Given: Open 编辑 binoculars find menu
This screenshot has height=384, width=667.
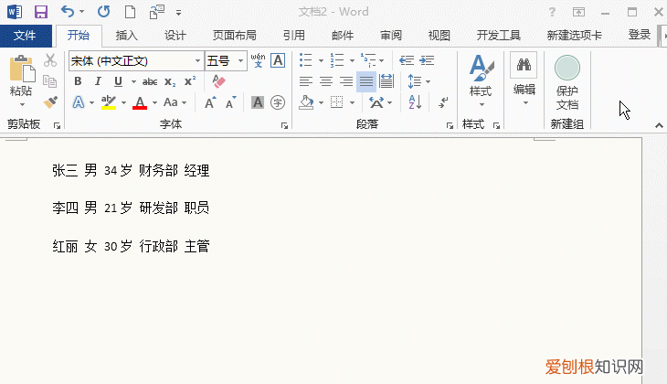Looking at the screenshot, I should coord(524,79).
